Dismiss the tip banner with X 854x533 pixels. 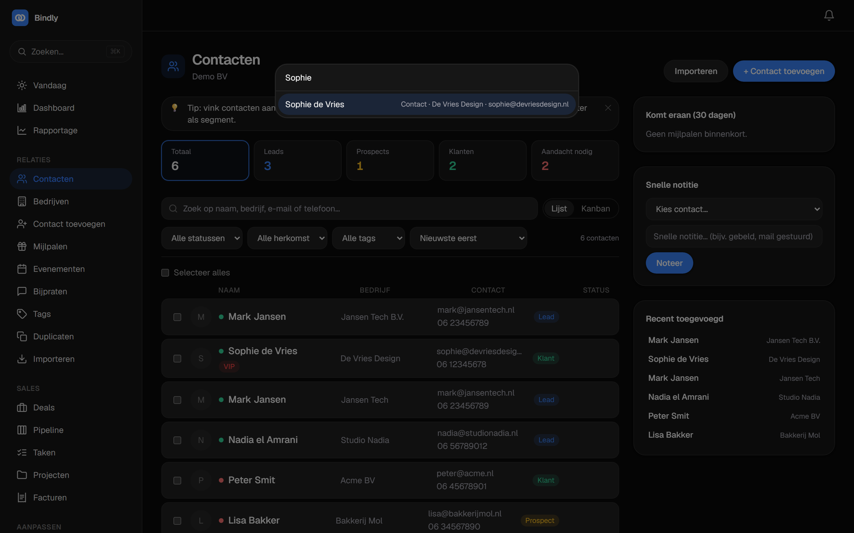pos(608,108)
